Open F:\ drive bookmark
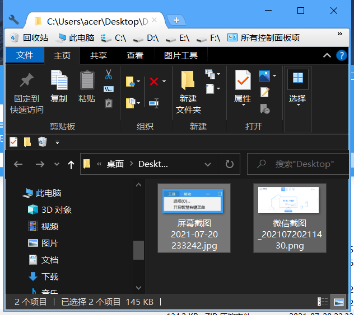Image resolution: width=354 pixels, height=315 pixels. (208, 38)
